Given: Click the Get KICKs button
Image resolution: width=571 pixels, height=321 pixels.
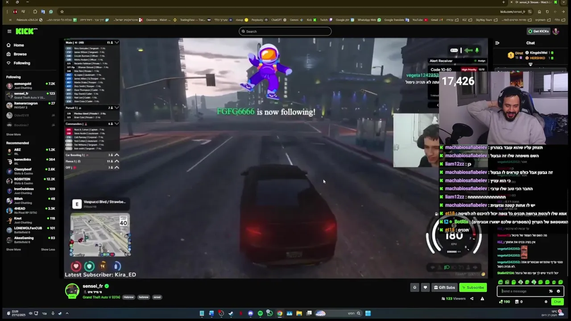Looking at the screenshot, I should pos(538,31).
